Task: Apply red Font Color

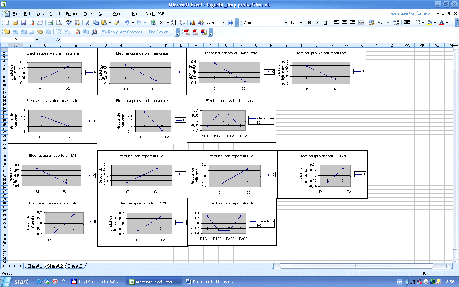Action: [441, 23]
